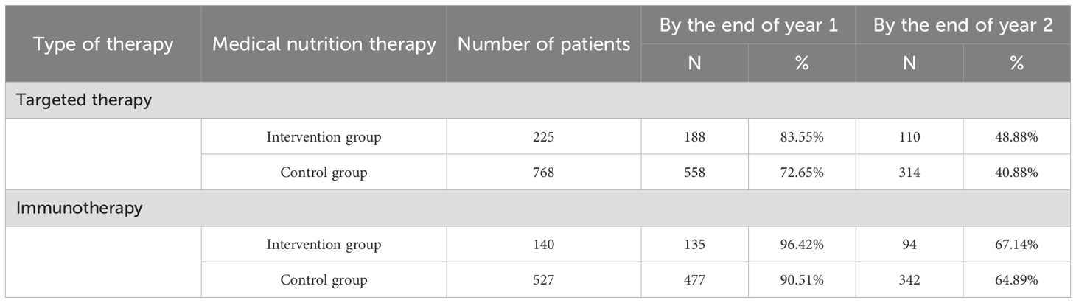
Task: Click the Number of patients header
Action: [x=544, y=43]
